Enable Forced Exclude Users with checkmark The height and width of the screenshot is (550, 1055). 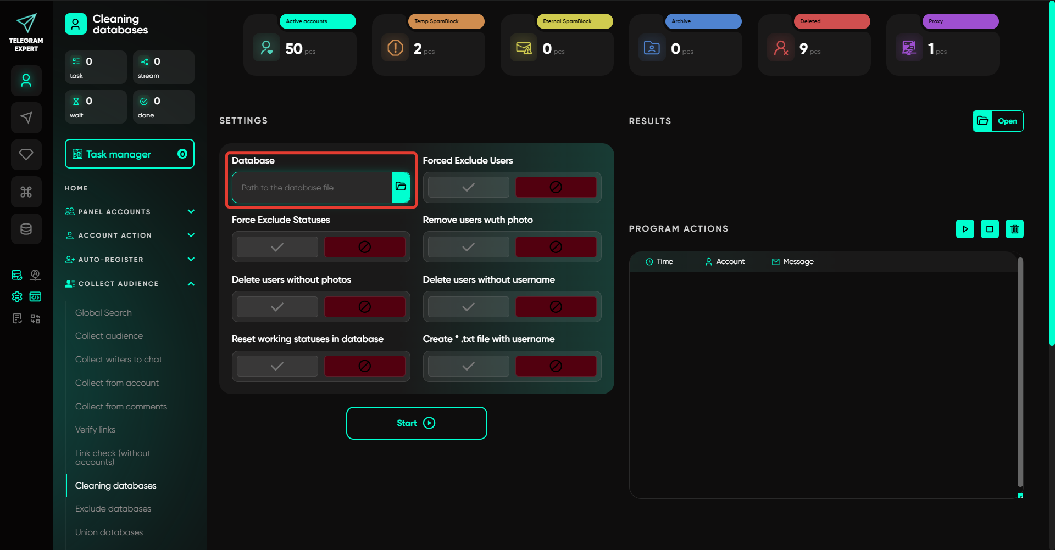point(468,187)
